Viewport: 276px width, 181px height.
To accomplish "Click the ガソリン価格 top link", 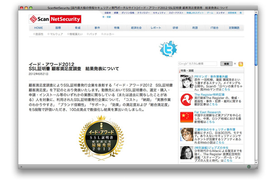I will (x=128, y=13).
